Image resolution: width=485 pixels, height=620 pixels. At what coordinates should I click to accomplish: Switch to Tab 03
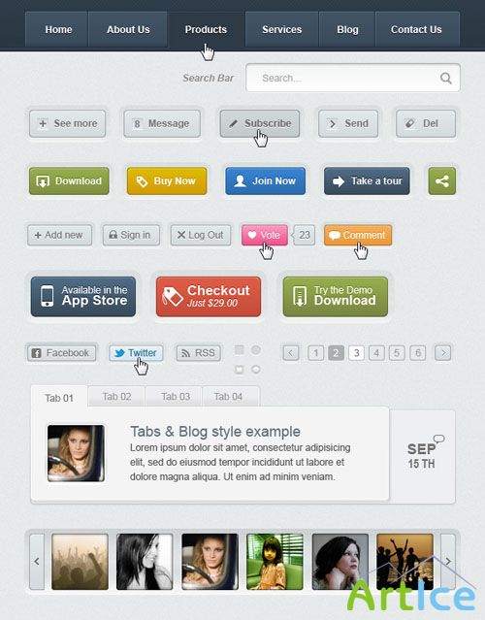(x=174, y=397)
